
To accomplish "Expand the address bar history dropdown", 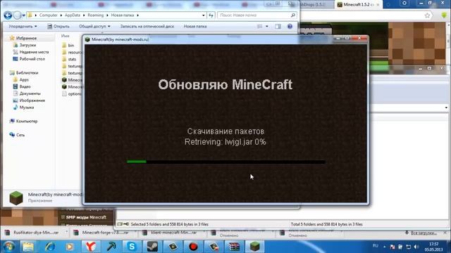I will click(204, 15).
